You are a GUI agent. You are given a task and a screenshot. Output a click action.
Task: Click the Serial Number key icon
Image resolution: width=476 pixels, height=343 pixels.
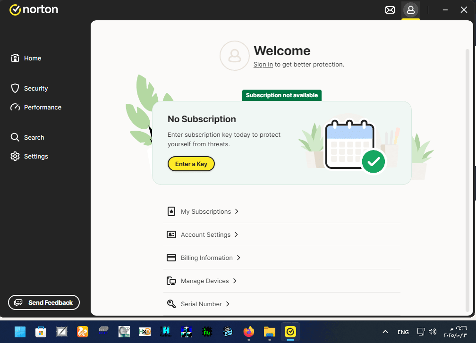pos(171,304)
